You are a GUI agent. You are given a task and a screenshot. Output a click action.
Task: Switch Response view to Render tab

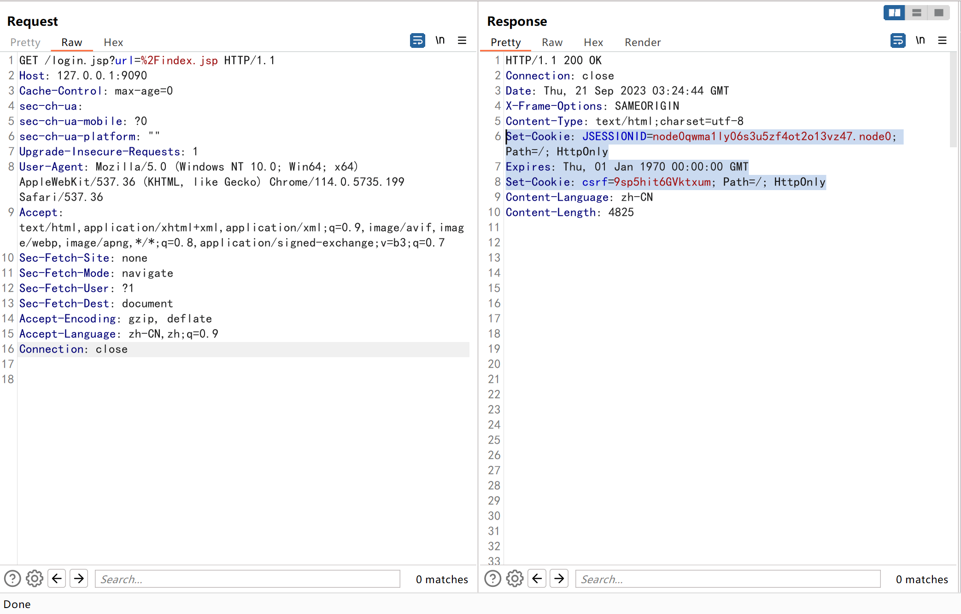click(x=643, y=42)
